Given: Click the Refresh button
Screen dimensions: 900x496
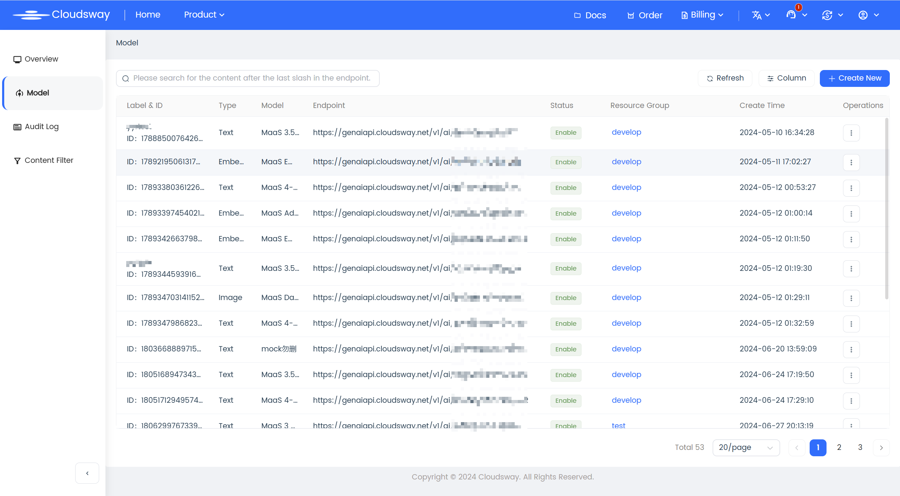Looking at the screenshot, I should [725, 78].
